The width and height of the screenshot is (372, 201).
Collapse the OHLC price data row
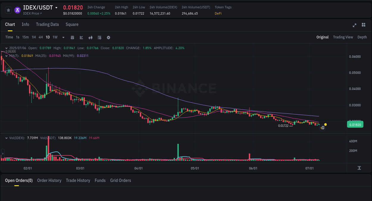7,48
